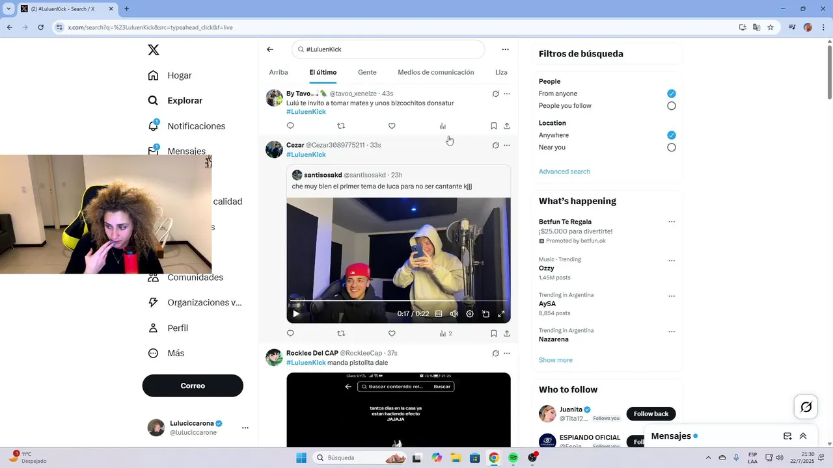The width and height of the screenshot is (833, 468).
Task: Open more menu on By Tavo's post
Action: pos(507,94)
